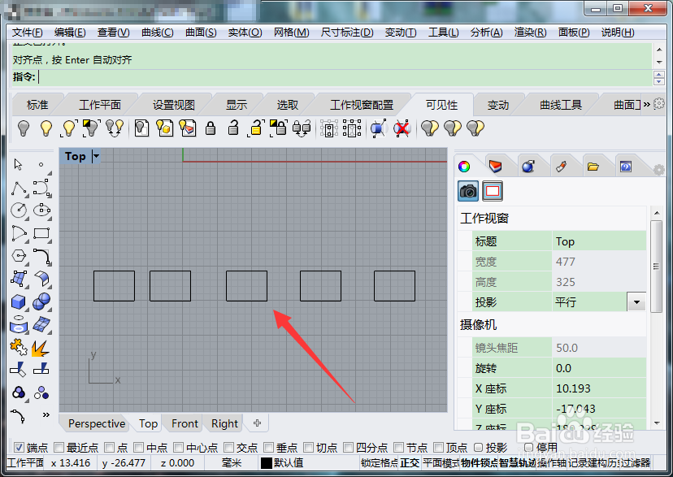Screen dimensions: 673x477
Task: Select the blue Box solid tool
Action: [19, 302]
